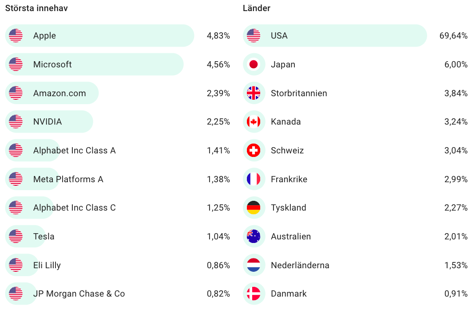This screenshot has height=309, width=476.
Task: Click the Danmark flag icon
Action: click(x=254, y=293)
